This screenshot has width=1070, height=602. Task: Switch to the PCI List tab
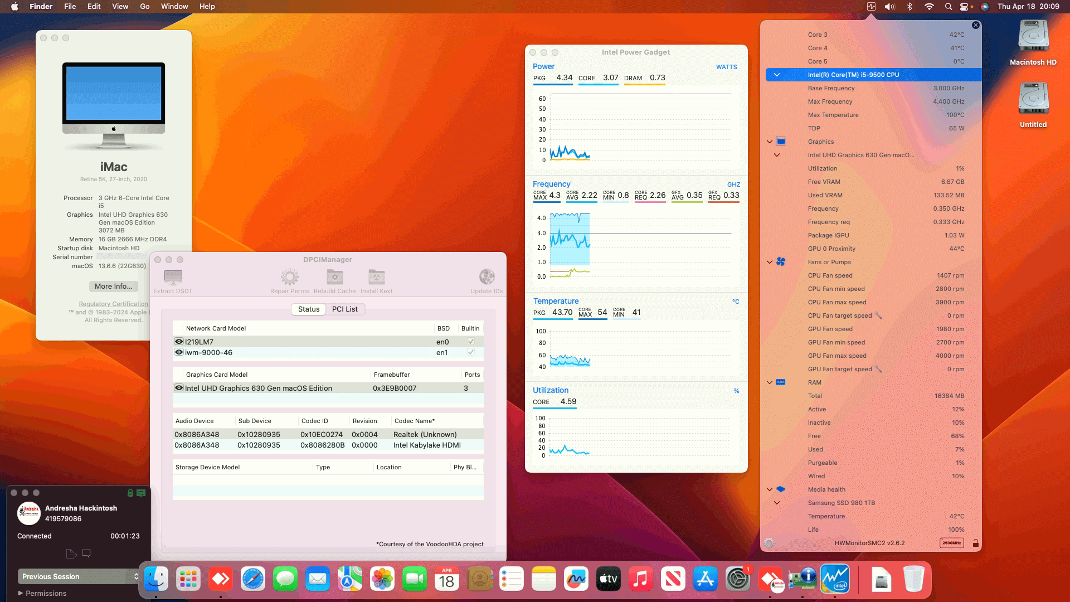(x=344, y=309)
